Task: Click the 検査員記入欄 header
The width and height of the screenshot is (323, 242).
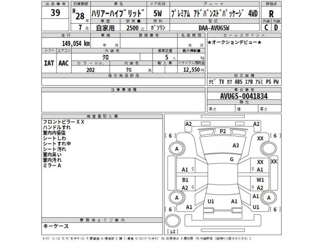Action: [x=102, y=116]
